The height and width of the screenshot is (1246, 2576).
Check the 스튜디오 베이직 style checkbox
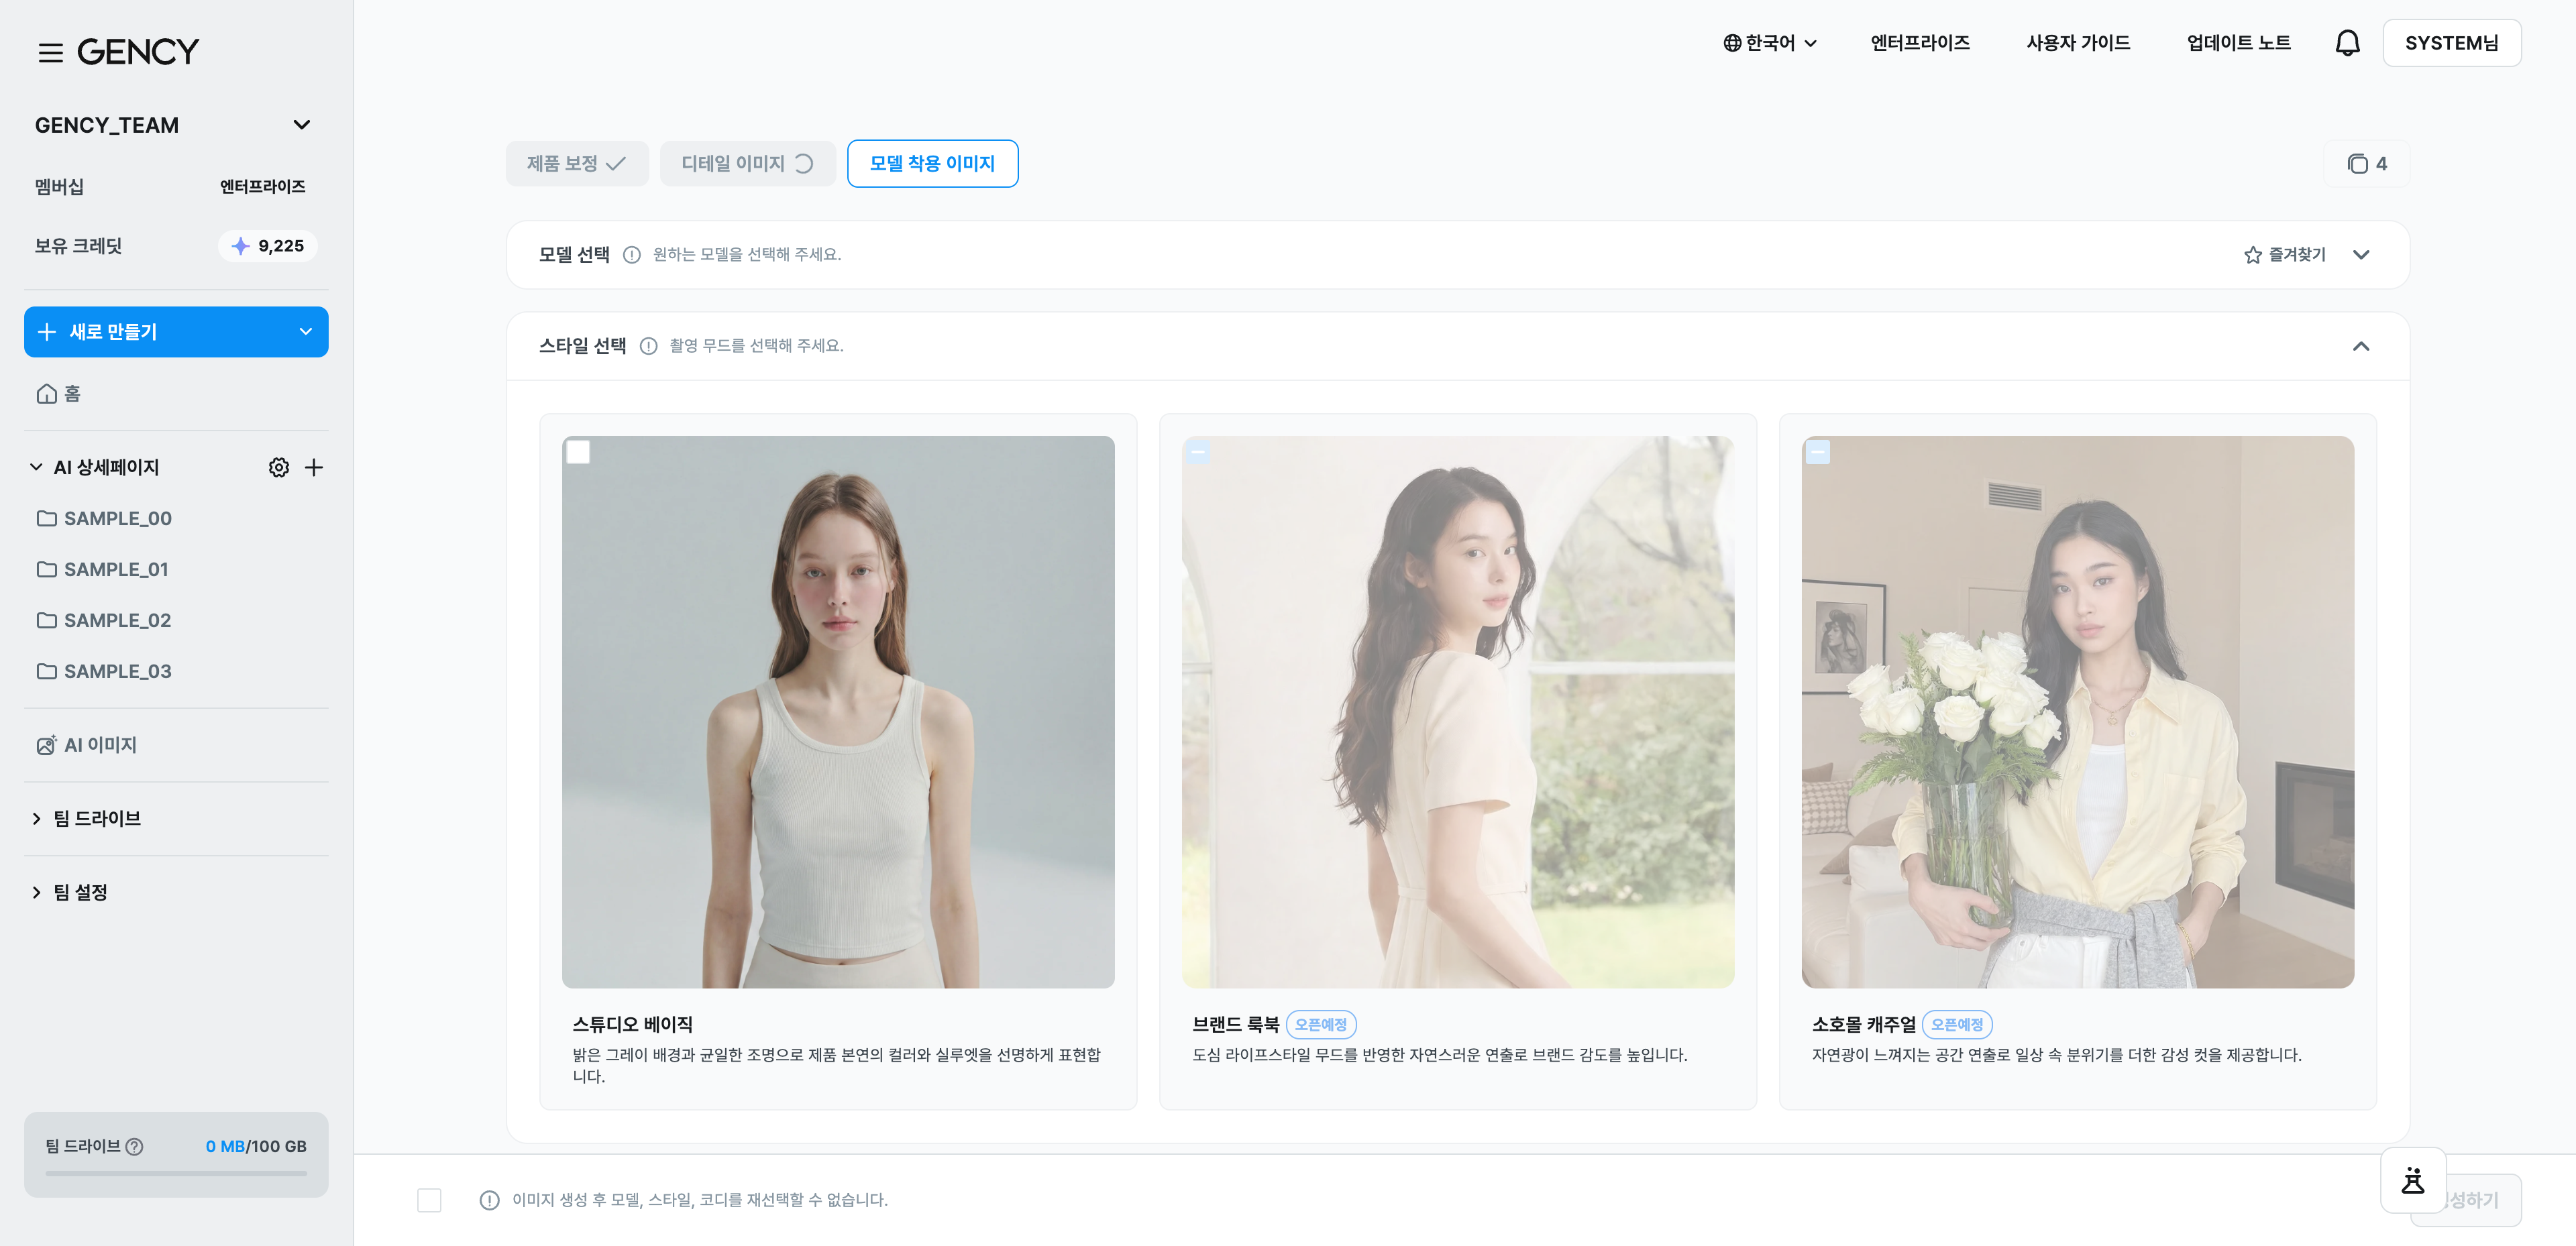[x=578, y=452]
